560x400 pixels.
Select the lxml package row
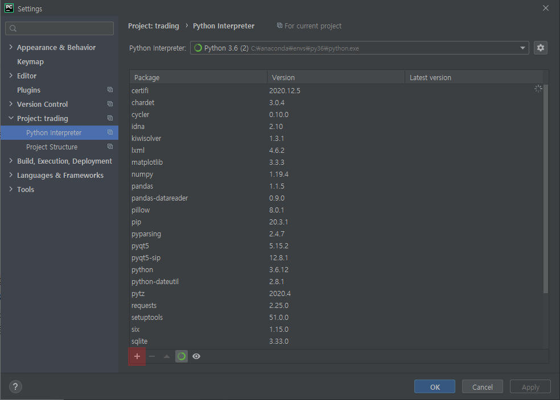pos(336,151)
